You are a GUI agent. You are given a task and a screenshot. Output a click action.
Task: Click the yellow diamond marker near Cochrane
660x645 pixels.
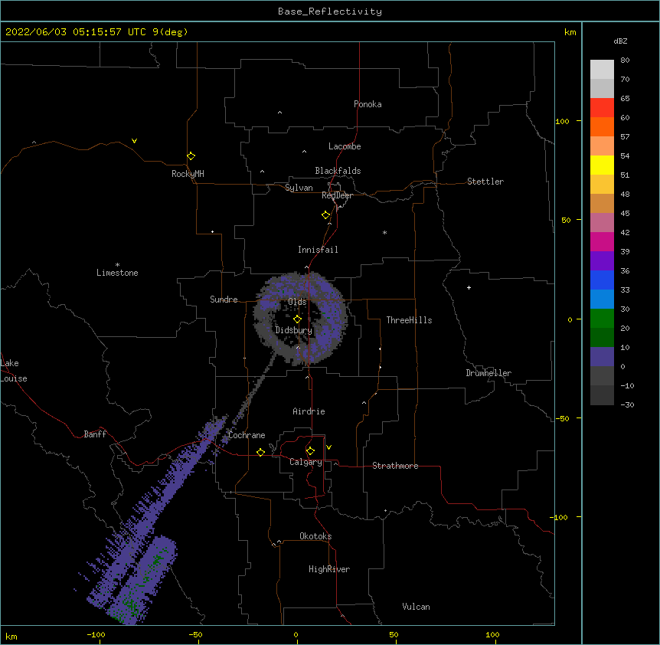260,452
